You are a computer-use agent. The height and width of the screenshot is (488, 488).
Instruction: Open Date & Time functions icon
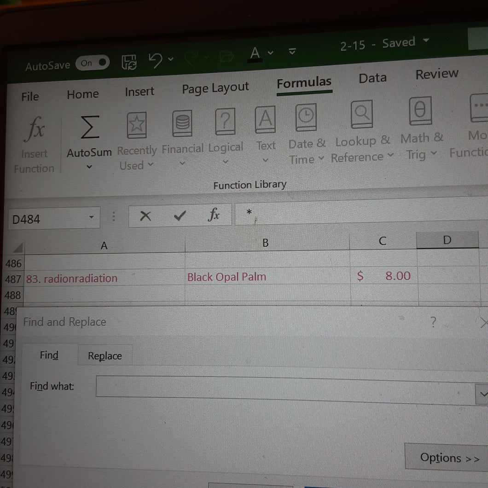[x=306, y=117]
